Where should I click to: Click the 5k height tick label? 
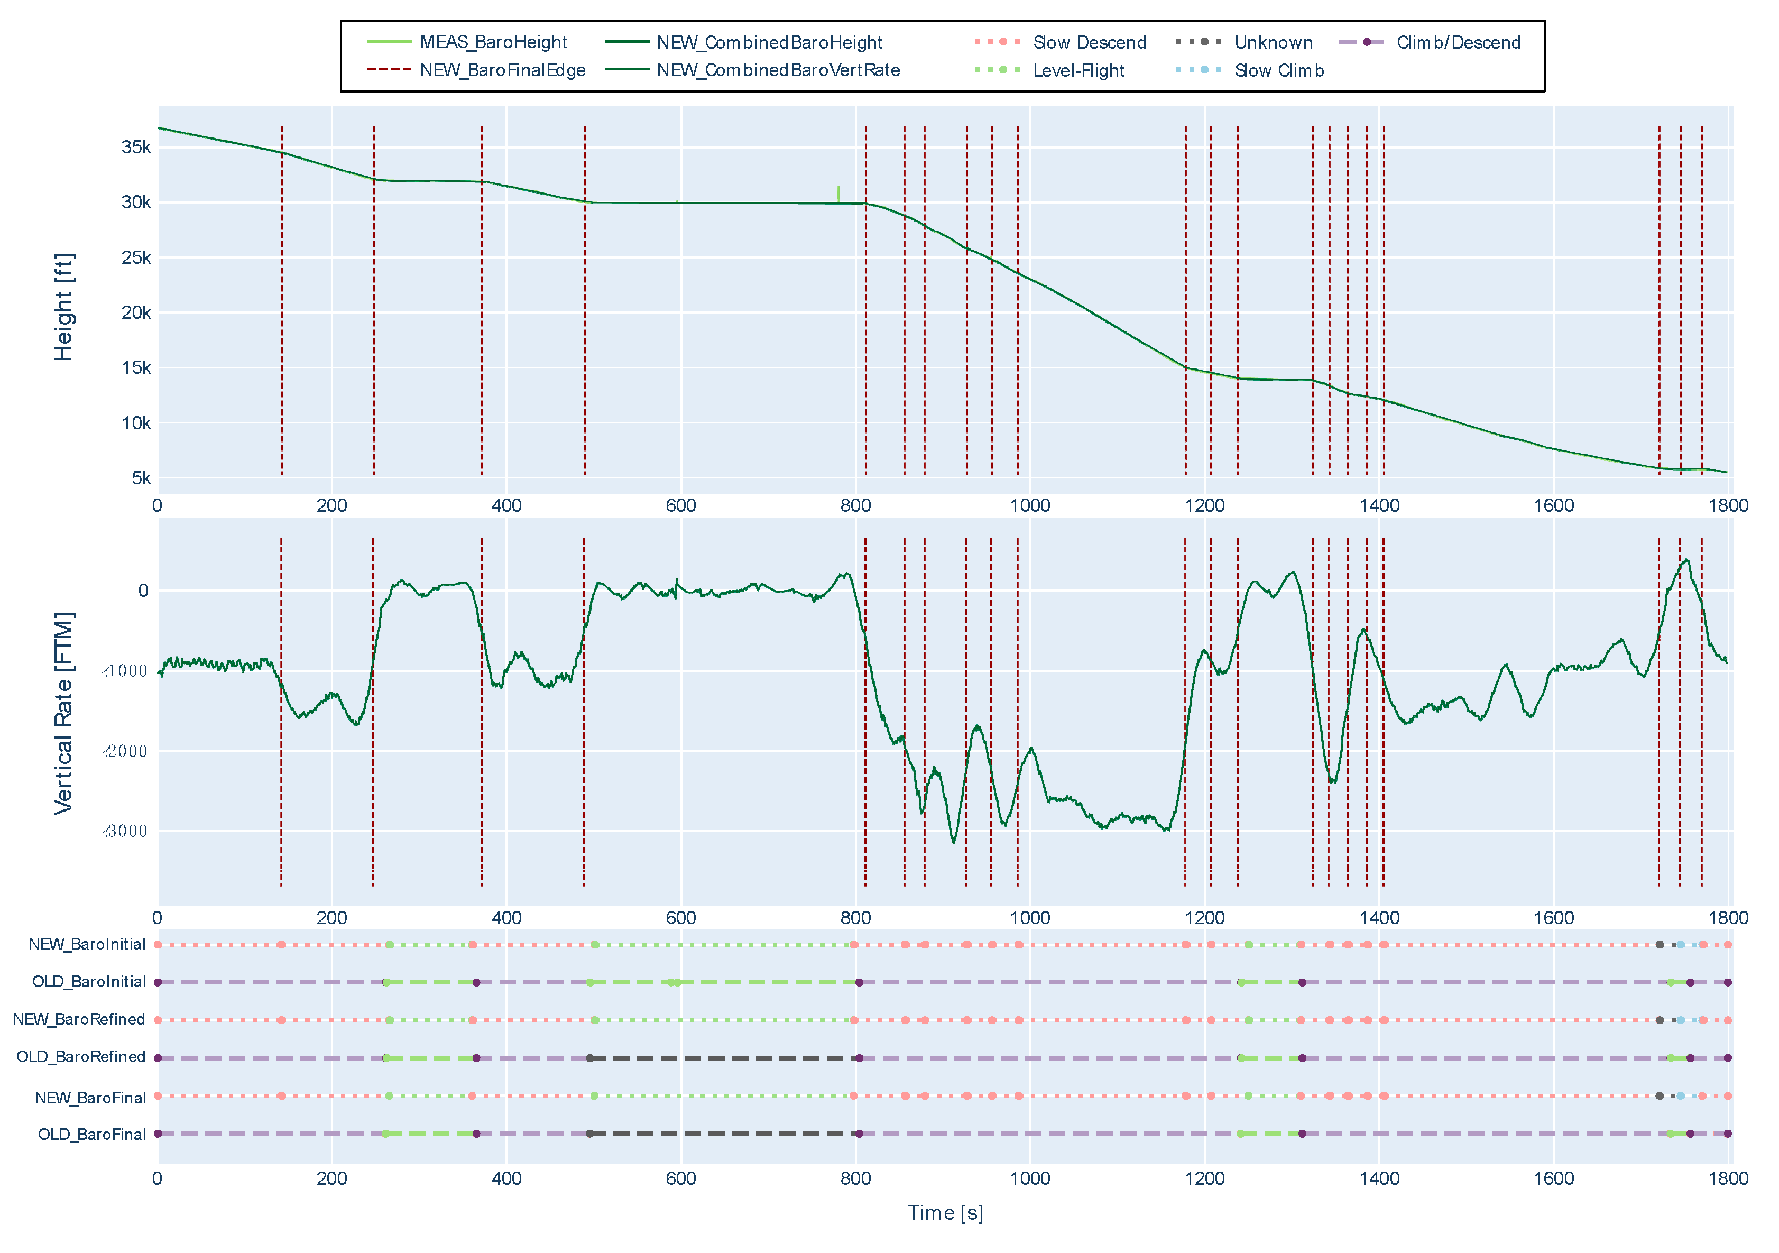141,478
